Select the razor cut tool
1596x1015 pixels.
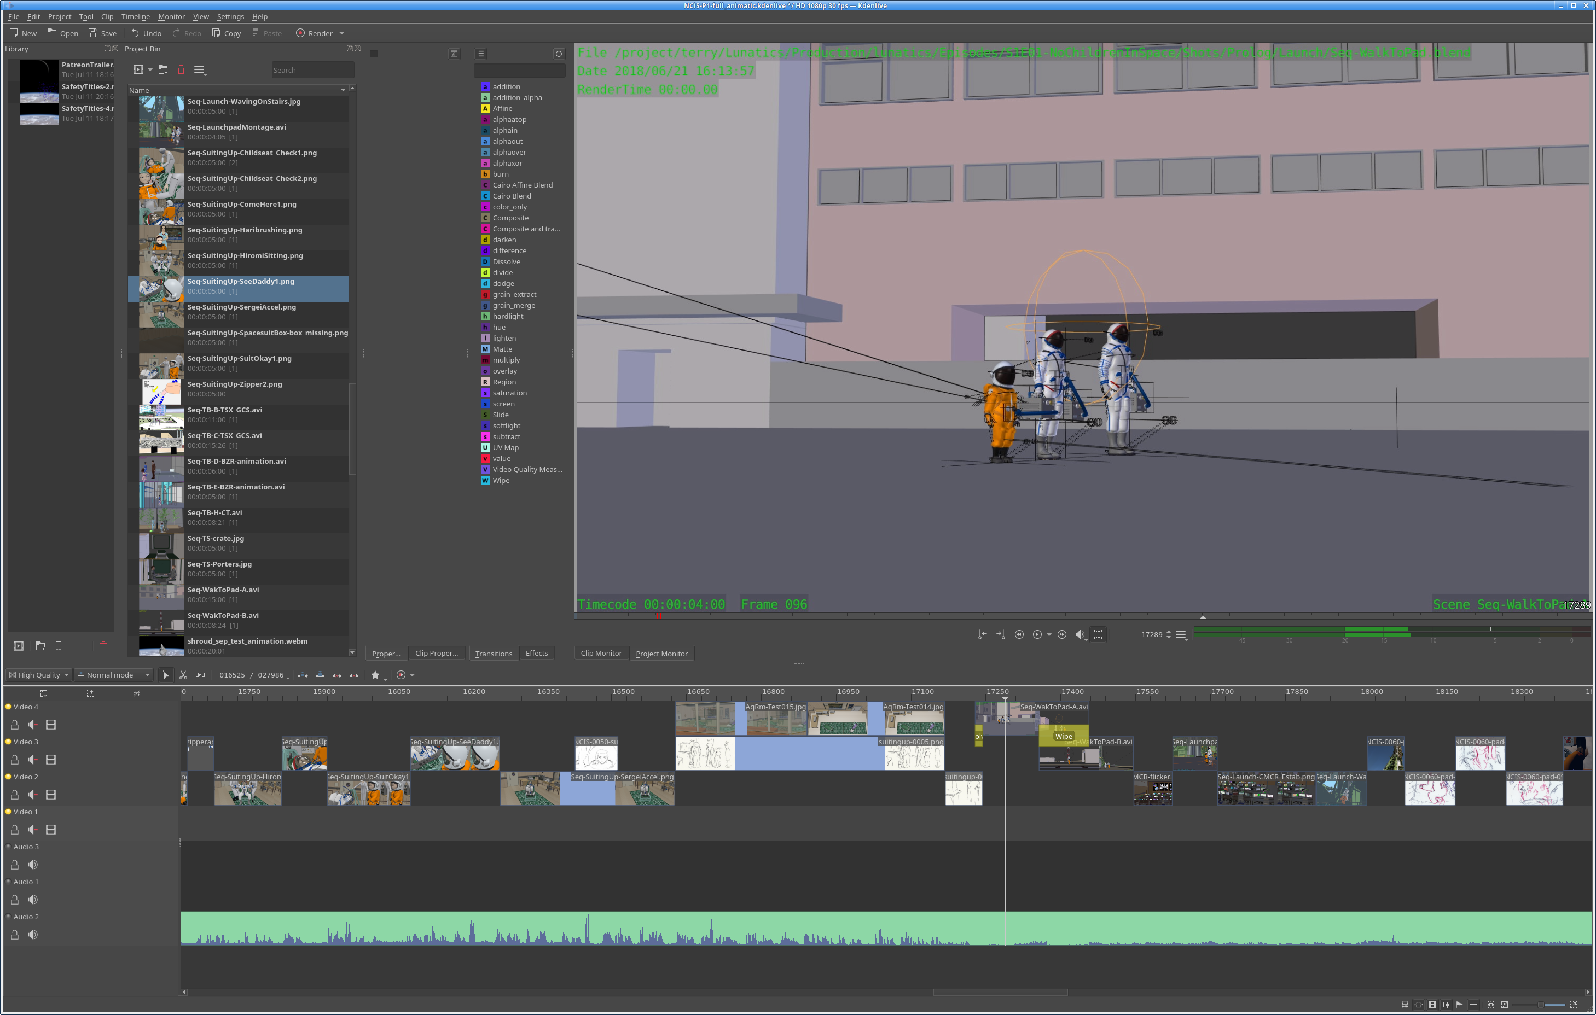point(183,675)
